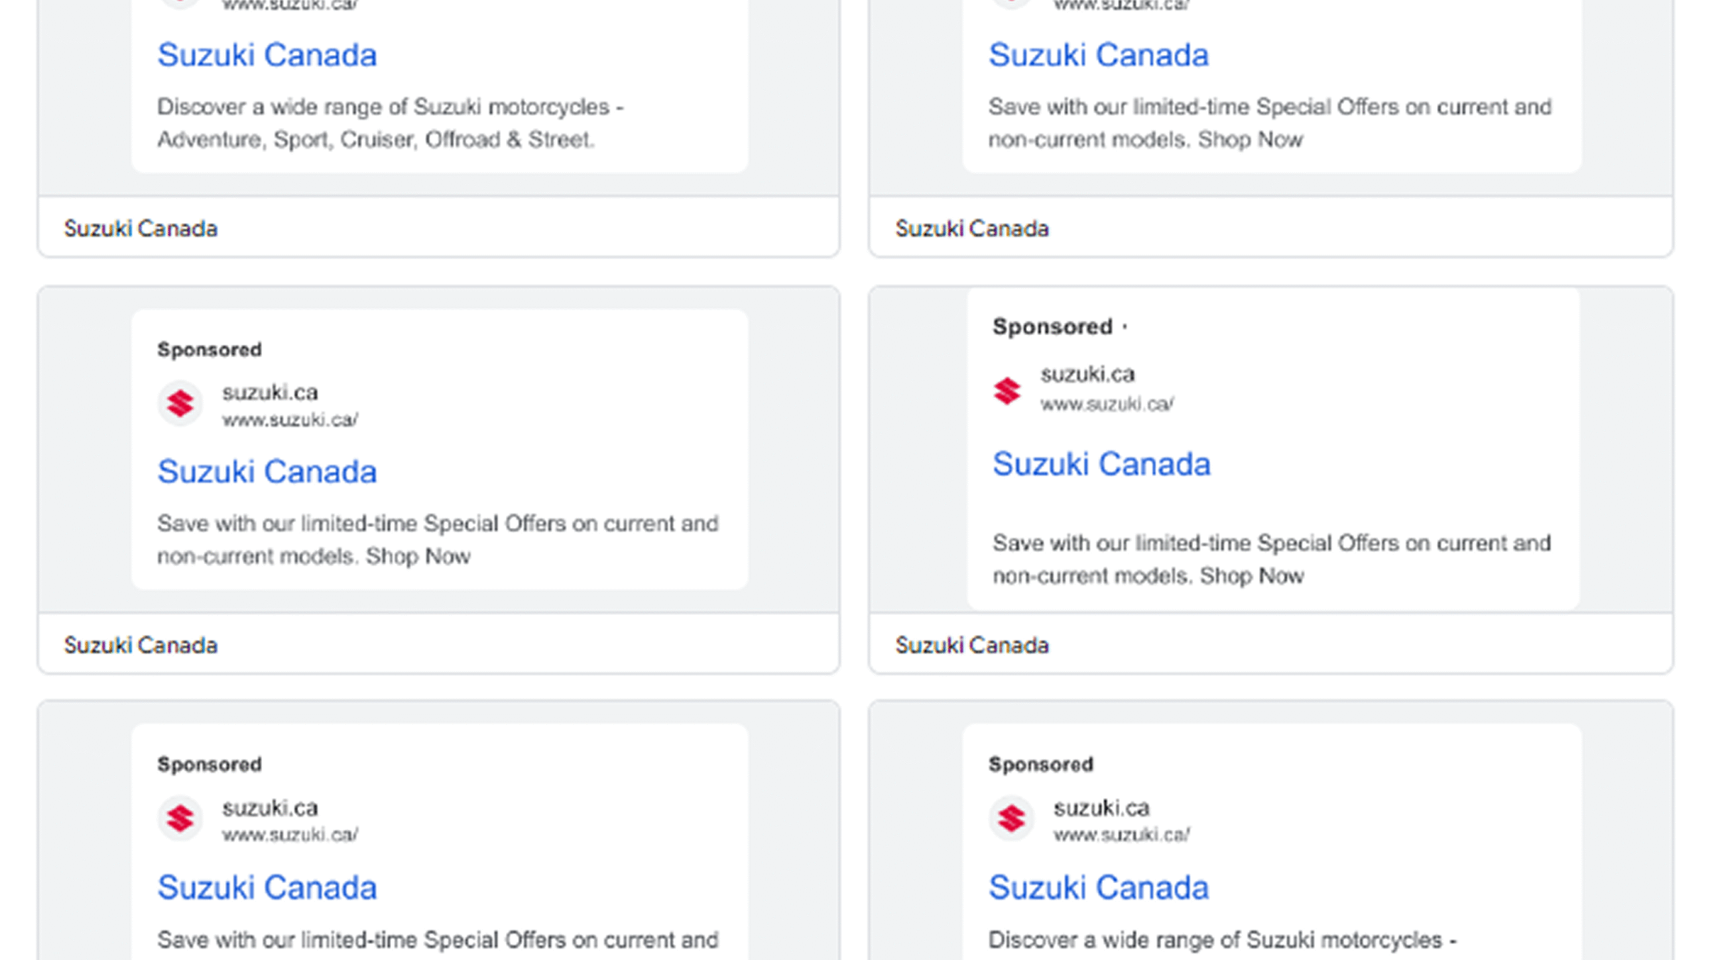The image size is (1716, 960).
Task: Open the Suzuki Canada headline in the top-right ad
Action: click(x=1098, y=55)
